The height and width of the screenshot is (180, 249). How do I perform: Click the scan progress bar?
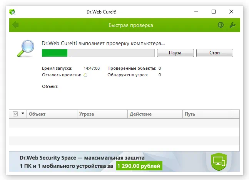click(x=98, y=53)
